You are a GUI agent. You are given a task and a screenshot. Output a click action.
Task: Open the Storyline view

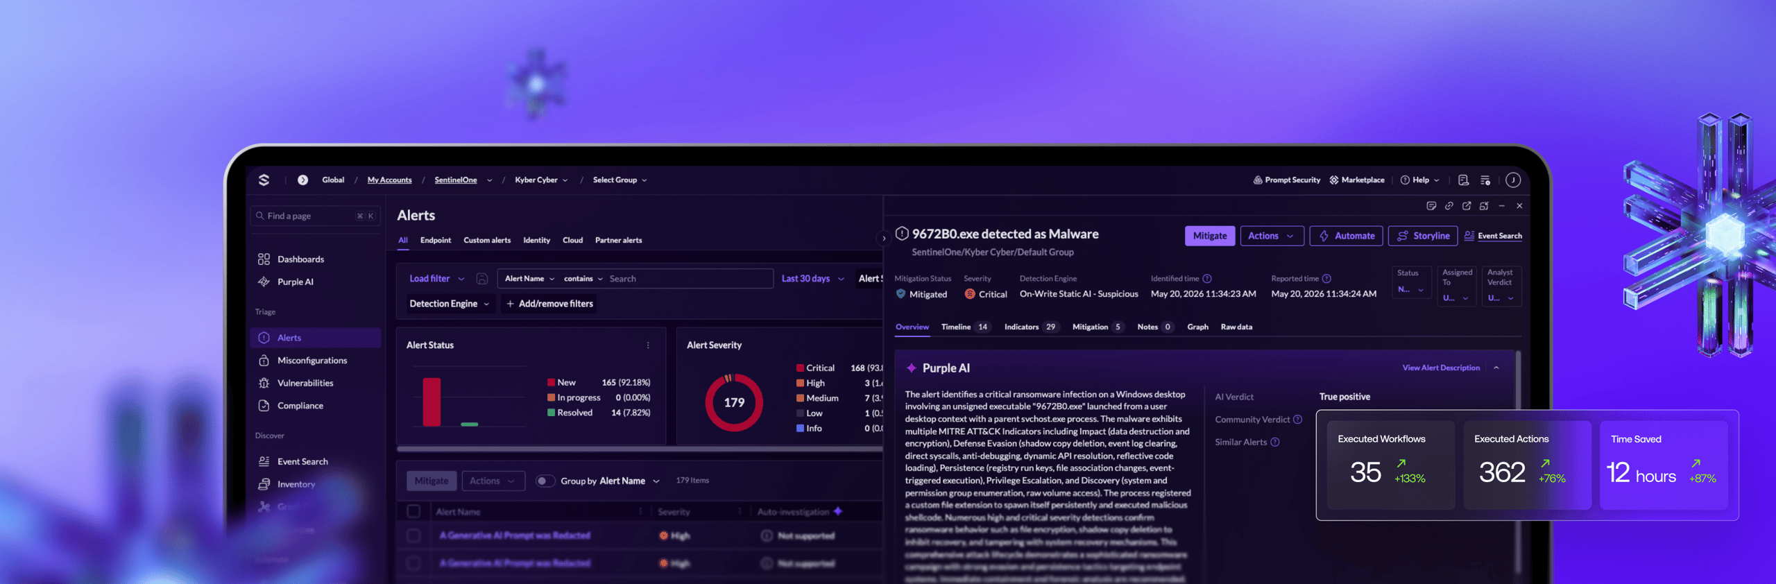(1423, 236)
